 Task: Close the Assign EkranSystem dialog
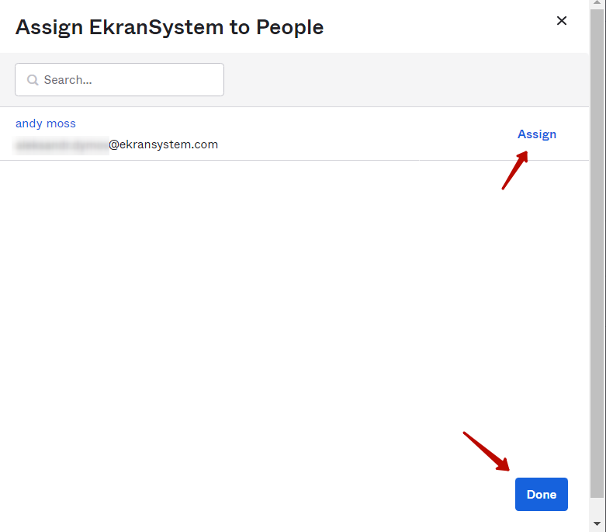tap(562, 21)
